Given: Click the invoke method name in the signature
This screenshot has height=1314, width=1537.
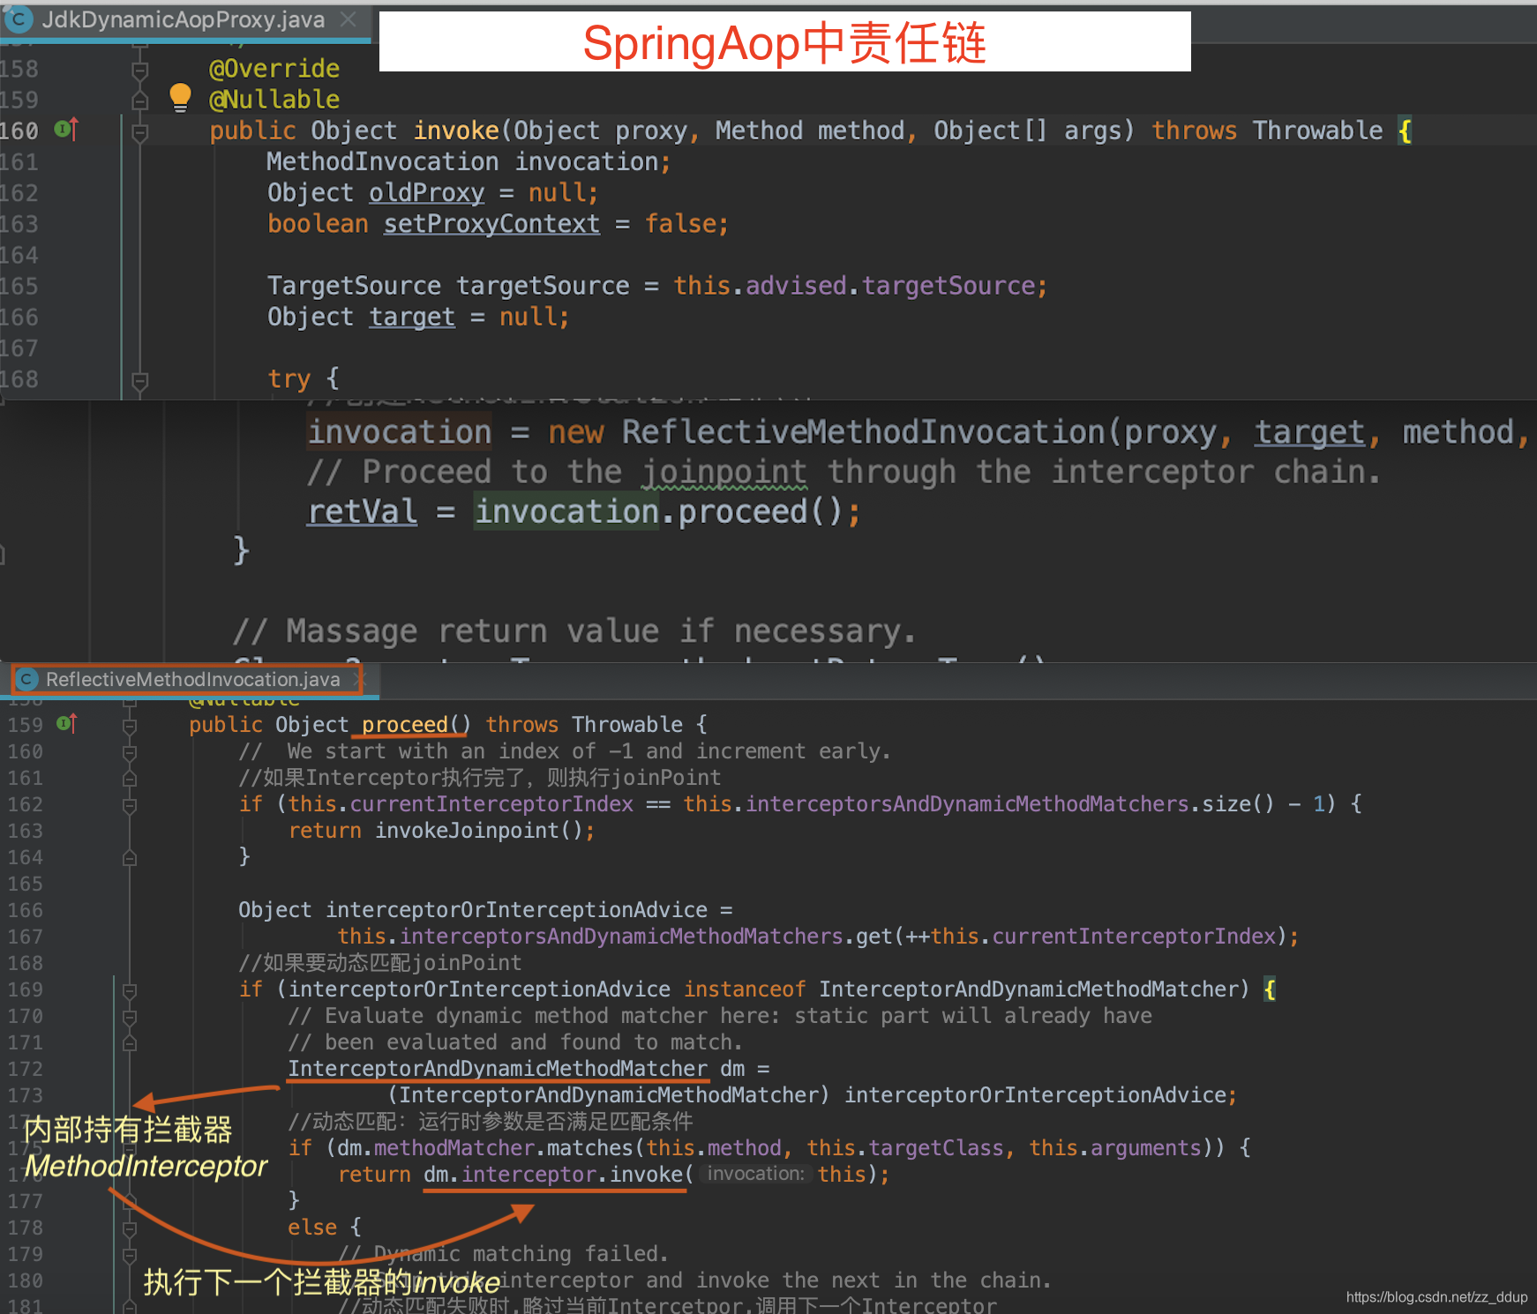Looking at the screenshot, I should coord(456,131).
